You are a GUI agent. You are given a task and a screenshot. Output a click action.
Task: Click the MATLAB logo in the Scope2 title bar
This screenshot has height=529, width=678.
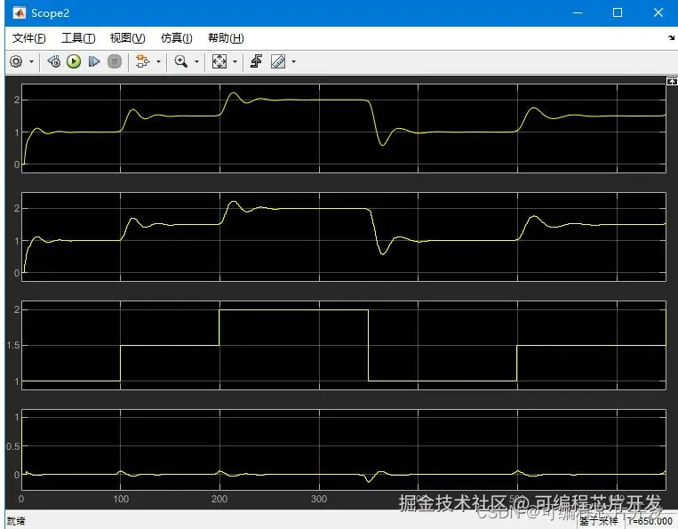coord(19,13)
